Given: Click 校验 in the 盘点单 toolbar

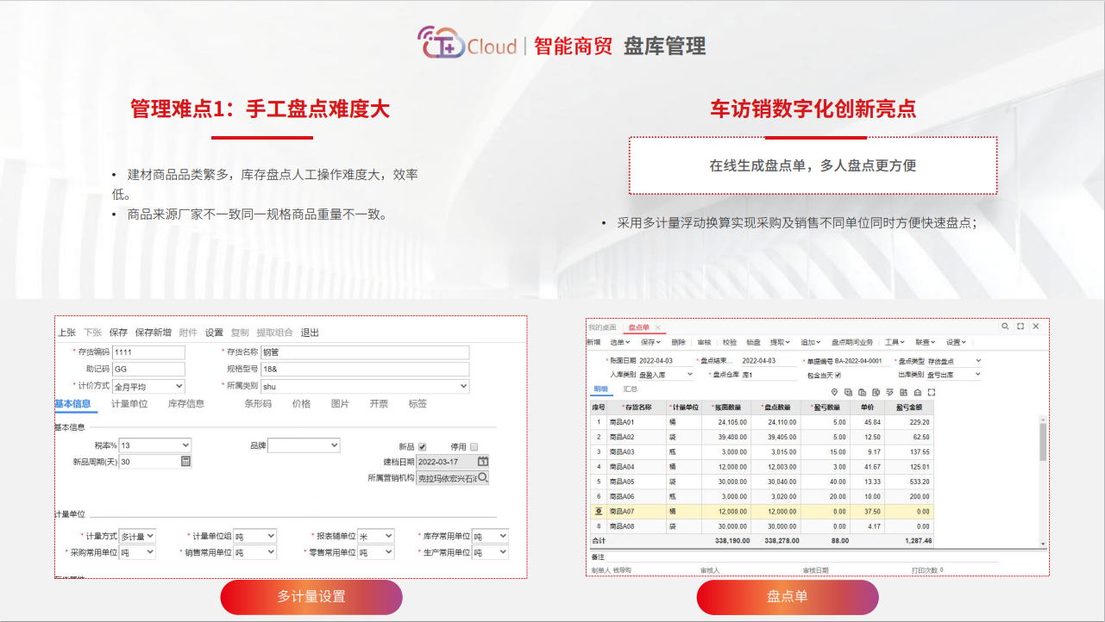Looking at the screenshot, I should (x=730, y=342).
